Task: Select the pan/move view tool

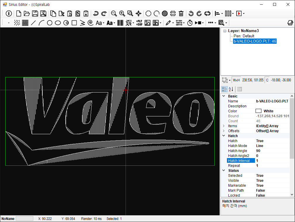Action: click(138, 13)
